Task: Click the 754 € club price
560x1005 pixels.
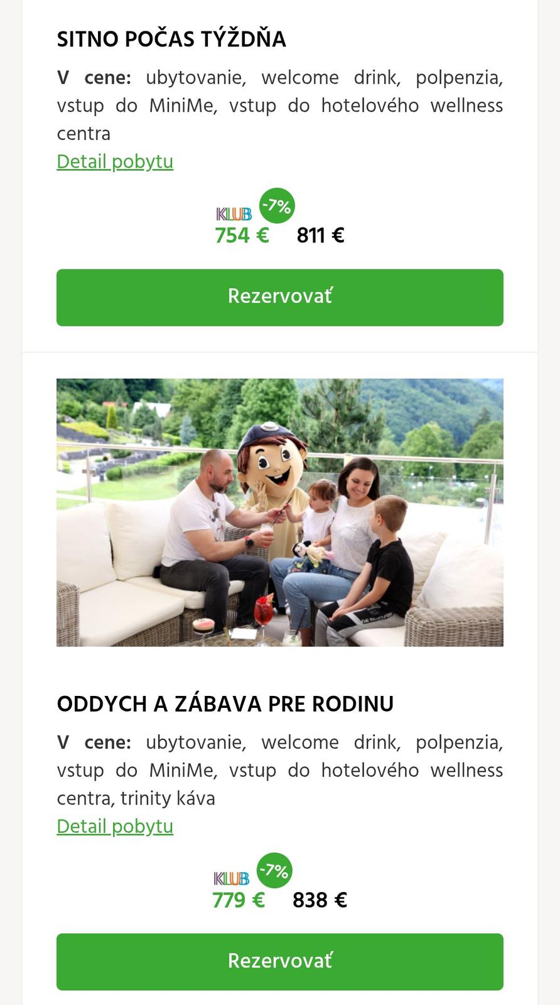Action: (242, 236)
